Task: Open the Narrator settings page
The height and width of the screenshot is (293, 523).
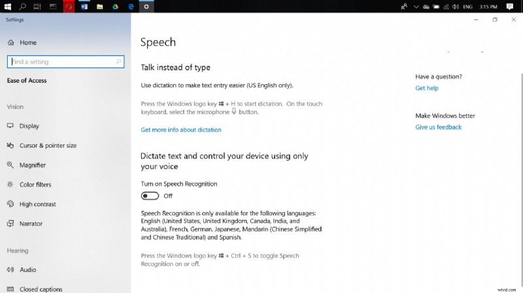Action: pyautogui.click(x=25, y=223)
